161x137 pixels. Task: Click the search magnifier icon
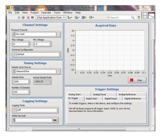pyautogui.click(x=133, y=17)
